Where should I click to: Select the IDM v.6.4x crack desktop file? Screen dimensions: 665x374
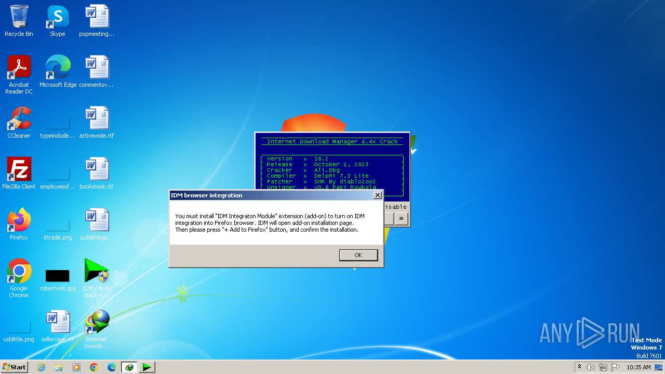tap(97, 278)
